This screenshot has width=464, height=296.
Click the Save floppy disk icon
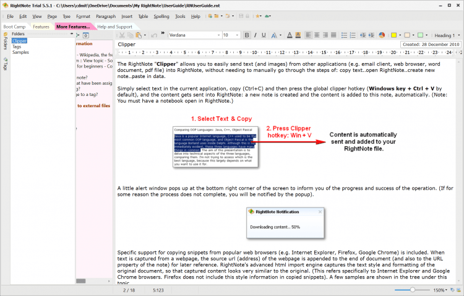[241, 16]
